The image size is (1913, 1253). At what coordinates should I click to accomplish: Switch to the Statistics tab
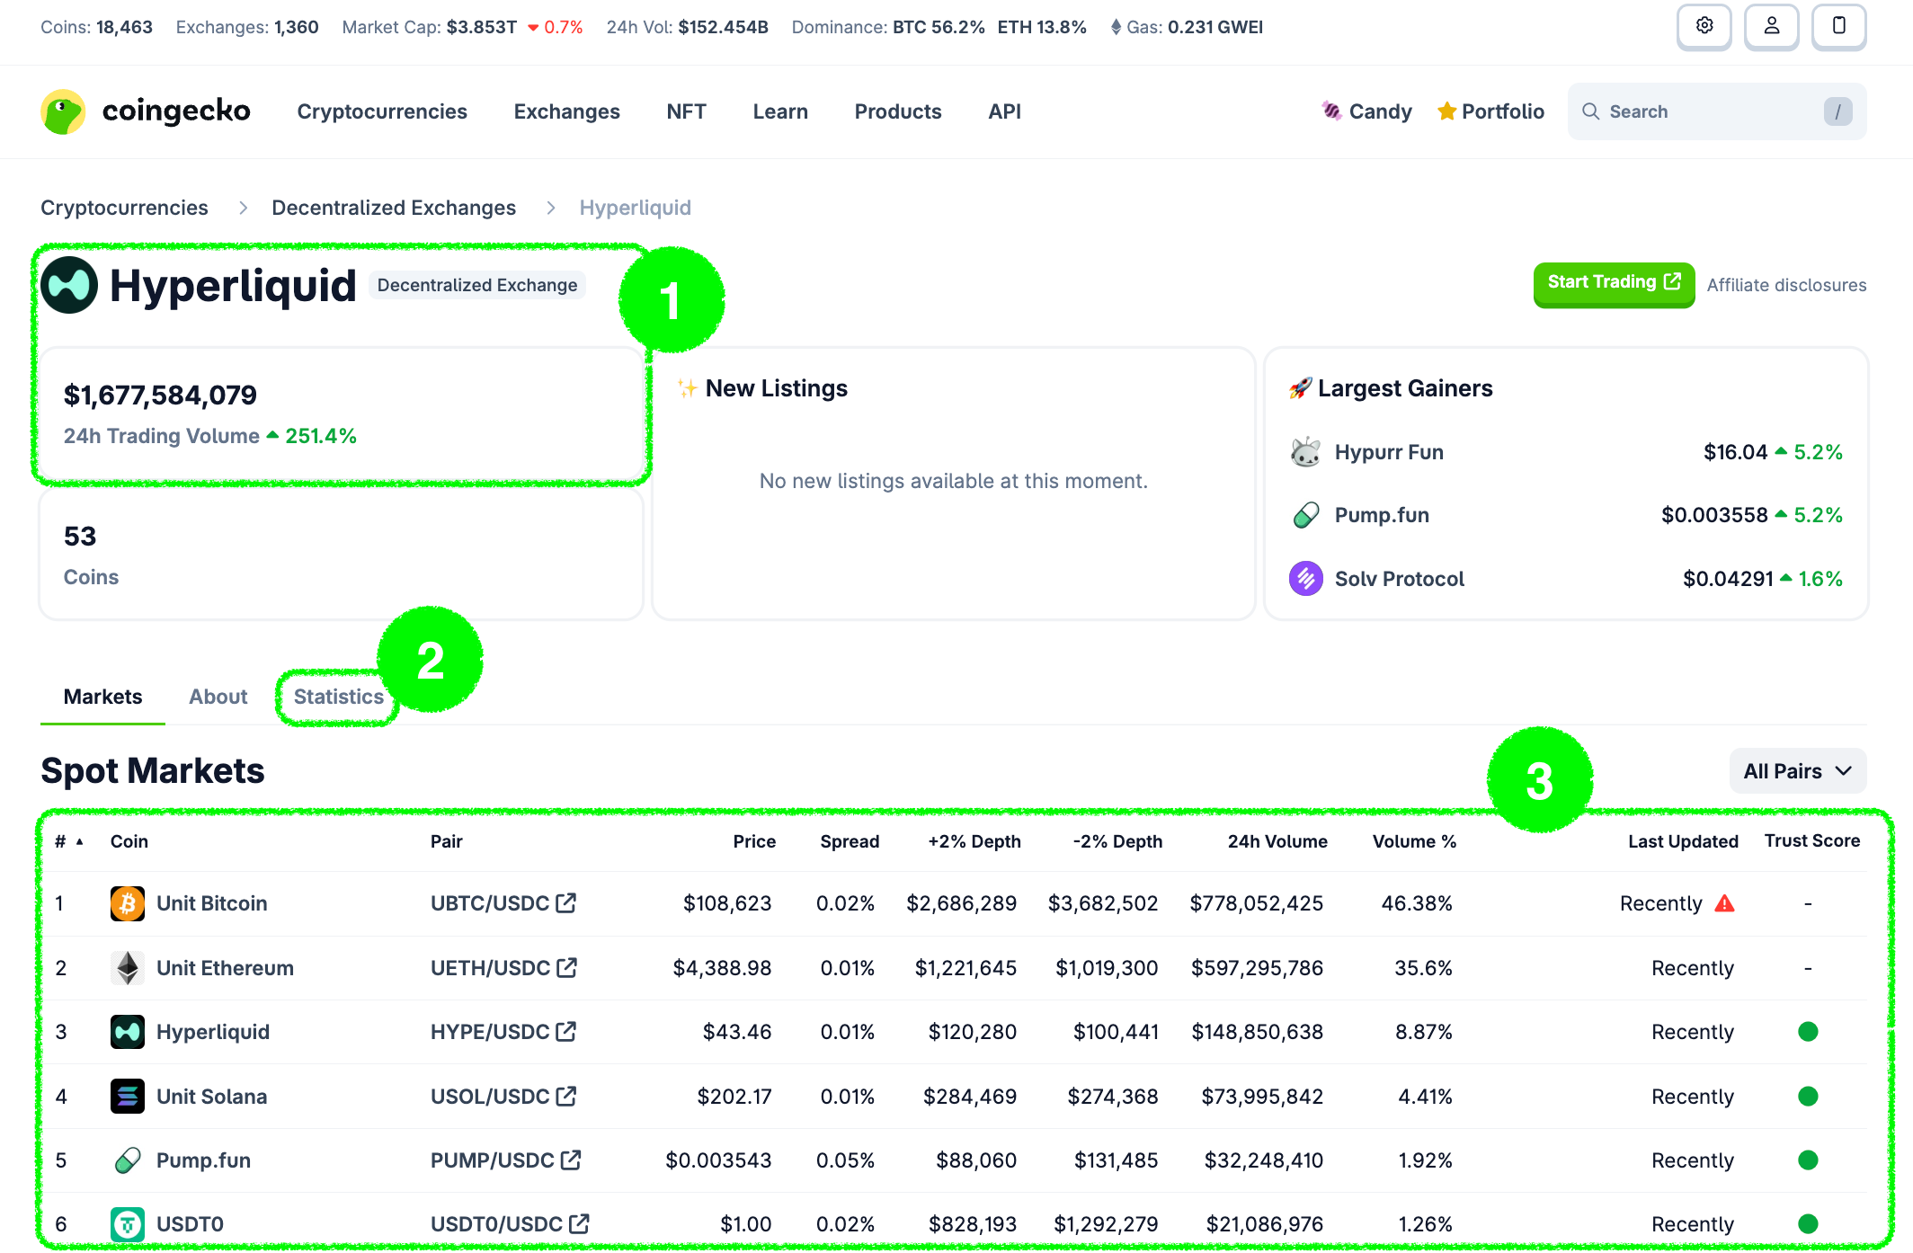tap(339, 697)
